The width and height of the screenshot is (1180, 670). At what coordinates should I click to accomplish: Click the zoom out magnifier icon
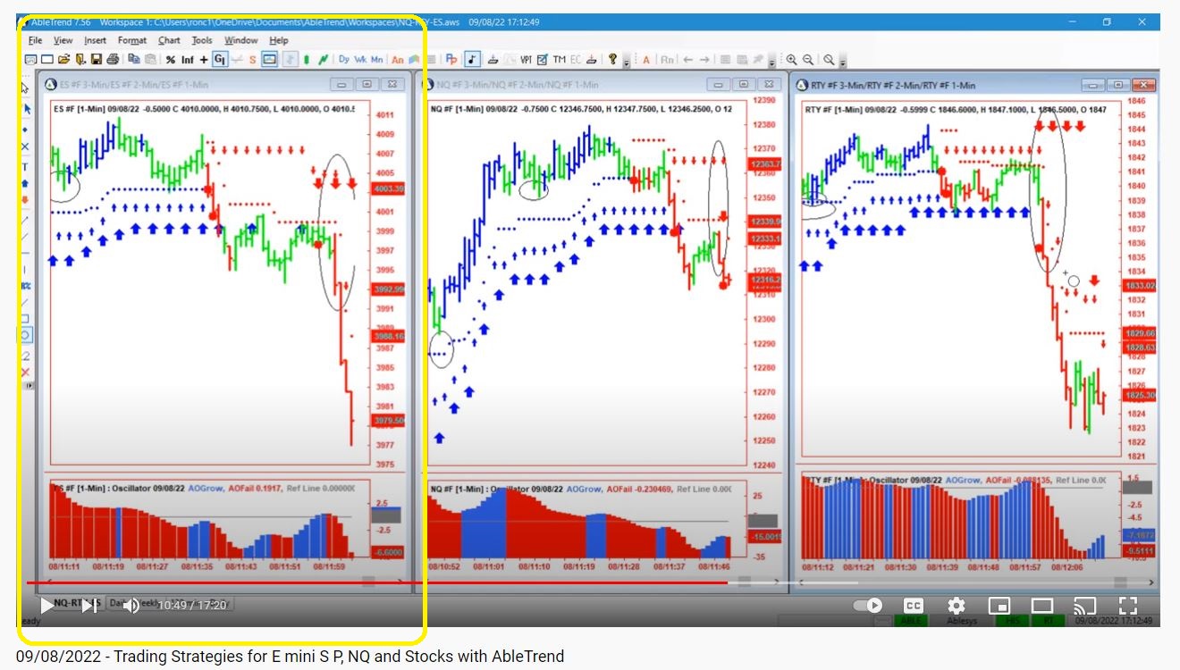tap(807, 60)
